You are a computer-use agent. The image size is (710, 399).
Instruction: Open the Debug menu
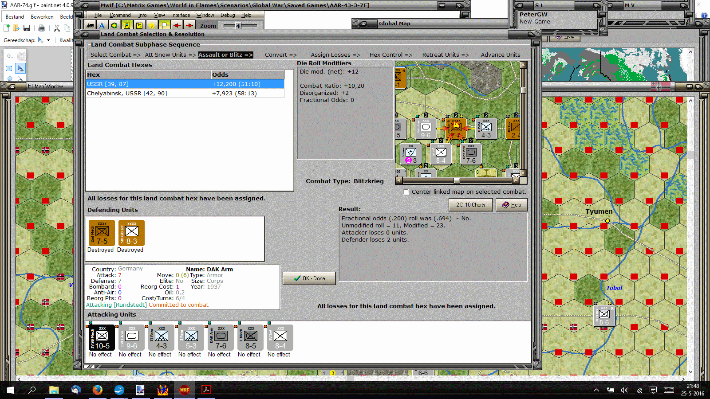pos(228,15)
